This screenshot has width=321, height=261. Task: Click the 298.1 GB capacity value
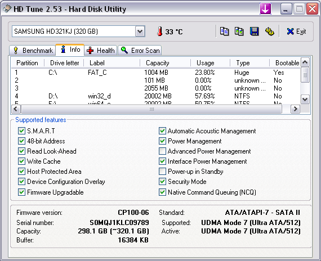113,231
